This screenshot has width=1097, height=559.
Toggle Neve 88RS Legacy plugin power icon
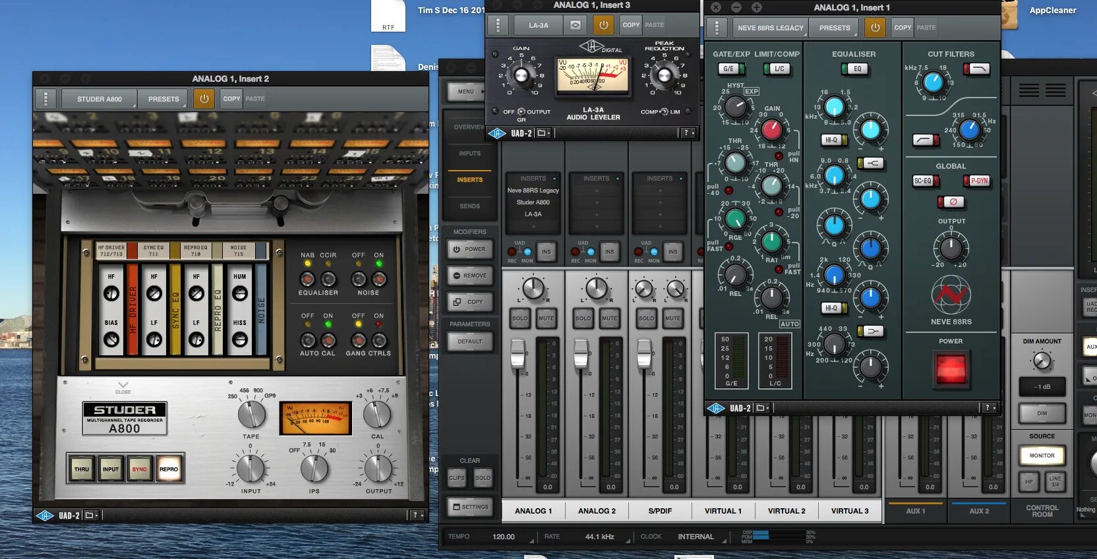coord(875,28)
